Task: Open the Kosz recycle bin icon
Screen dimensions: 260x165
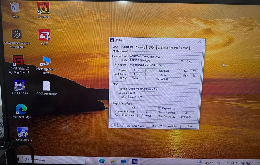Action: click(x=15, y=8)
